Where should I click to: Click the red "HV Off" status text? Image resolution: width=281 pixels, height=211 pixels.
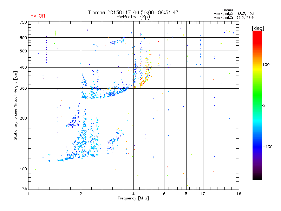(38, 16)
